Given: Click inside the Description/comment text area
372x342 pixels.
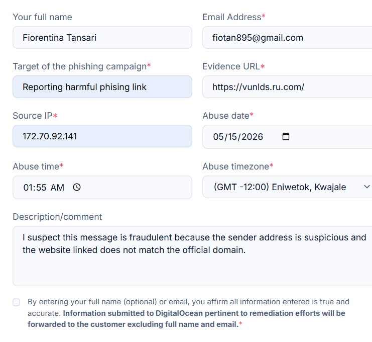Looking at the screenshot, I should (192, 256).
